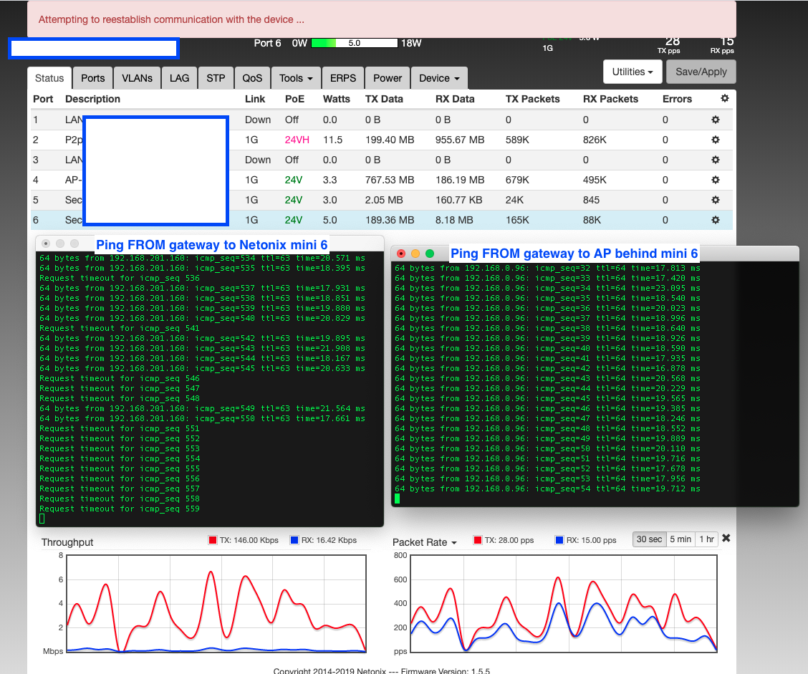Click gear icon for port 1 row
This screenshot has height=674, width=808.
point(715,120)
